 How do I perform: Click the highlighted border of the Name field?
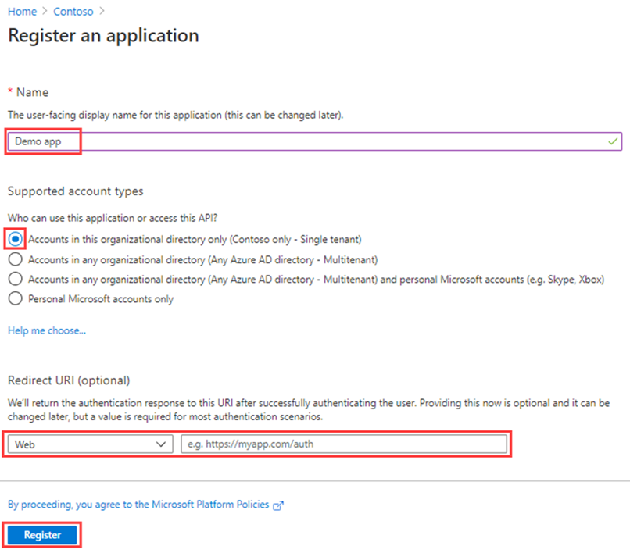tap(43, 130)
